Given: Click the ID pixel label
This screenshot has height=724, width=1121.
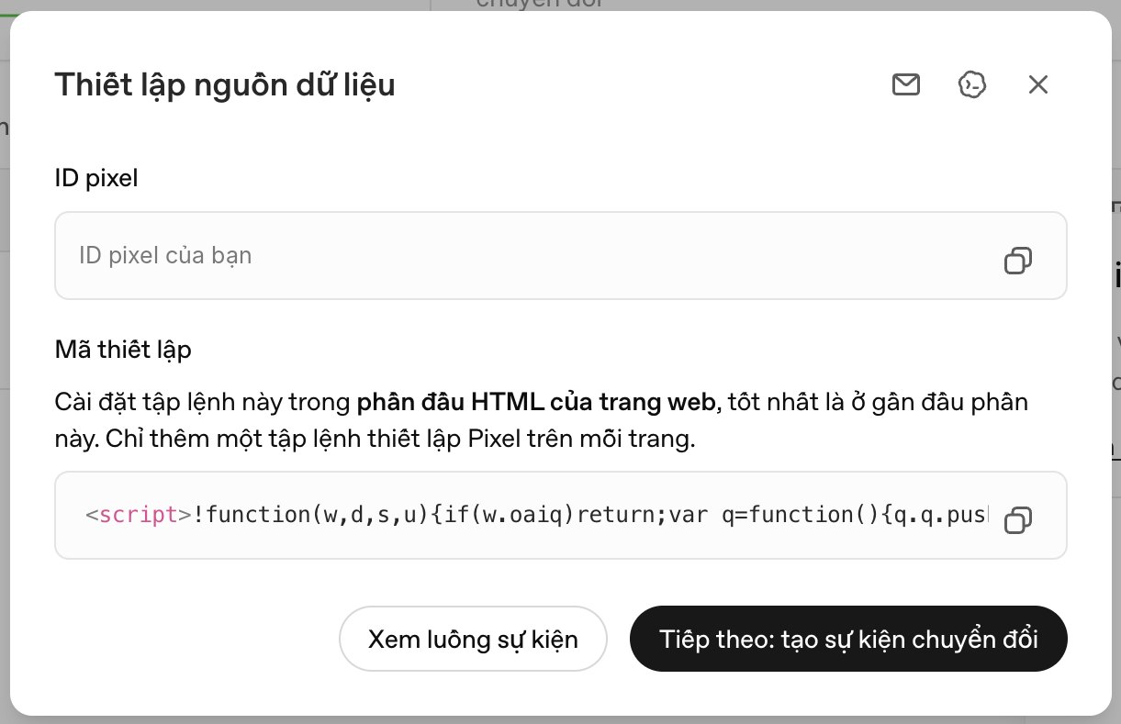Looking at the screenshot, I should coord(96,178).
